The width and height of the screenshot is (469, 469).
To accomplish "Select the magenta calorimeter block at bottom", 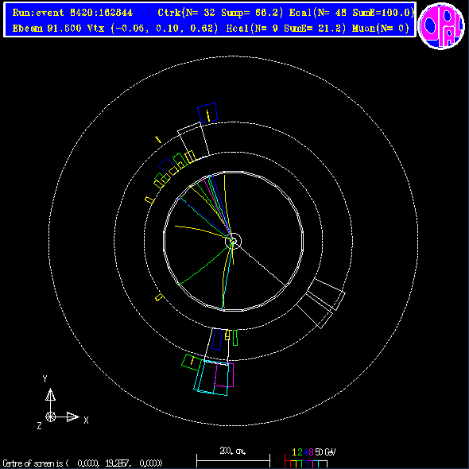I will tap(224, 375).
